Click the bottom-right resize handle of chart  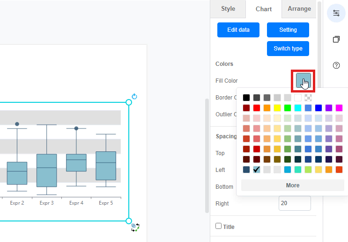pos(129,221)
